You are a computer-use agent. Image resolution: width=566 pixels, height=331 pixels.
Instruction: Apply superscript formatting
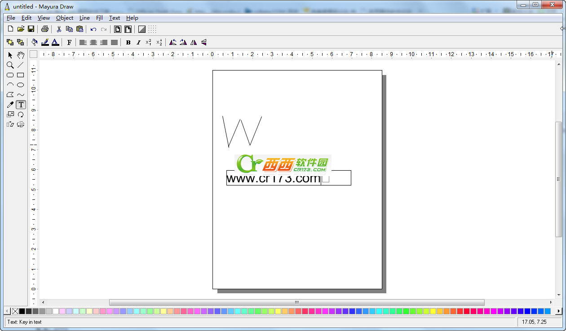(149, 42)
